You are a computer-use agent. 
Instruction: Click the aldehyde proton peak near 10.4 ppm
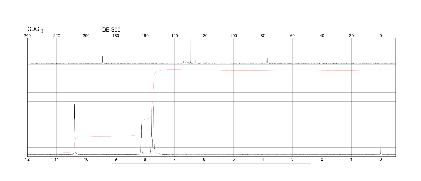(74, 129)
